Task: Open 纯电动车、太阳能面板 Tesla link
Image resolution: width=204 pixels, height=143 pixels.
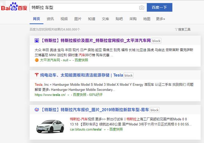Action: tap(82, 75)
